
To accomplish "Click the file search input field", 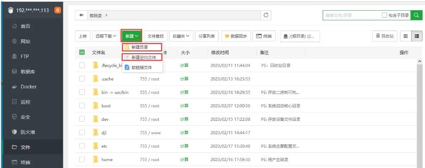I will click(351, 15).
